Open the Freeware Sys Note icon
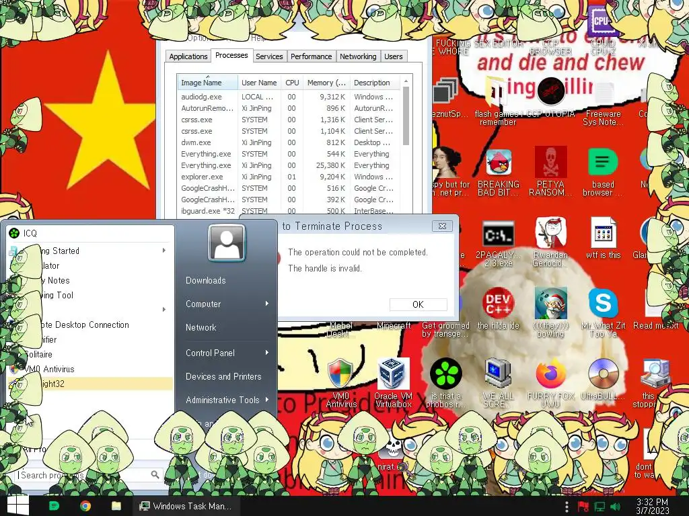The height and width of the screenshot is (516, 689). [604, 93]
